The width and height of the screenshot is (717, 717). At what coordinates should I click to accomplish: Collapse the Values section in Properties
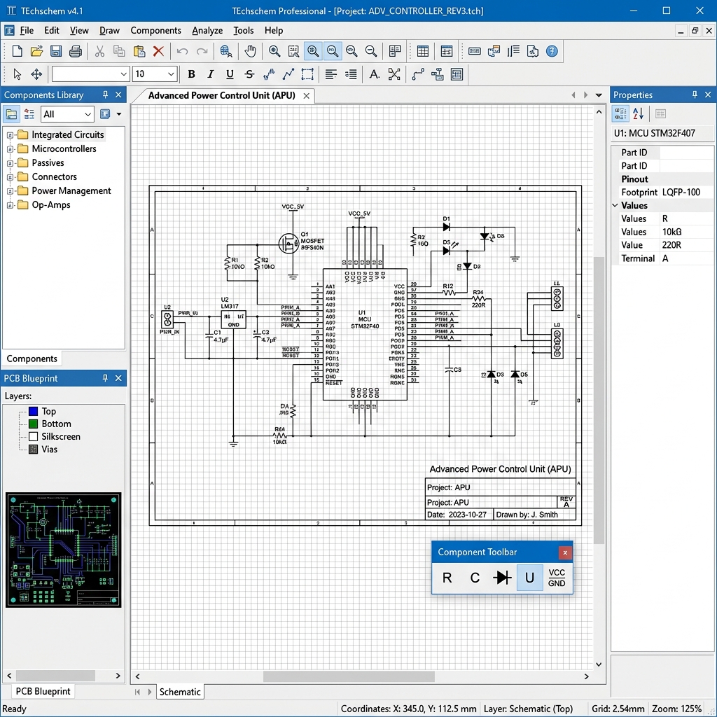pyautogui.click(x=615, y=205)
